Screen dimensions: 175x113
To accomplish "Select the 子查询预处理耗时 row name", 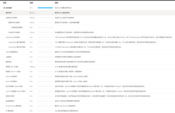I will [x=17, y=27].
